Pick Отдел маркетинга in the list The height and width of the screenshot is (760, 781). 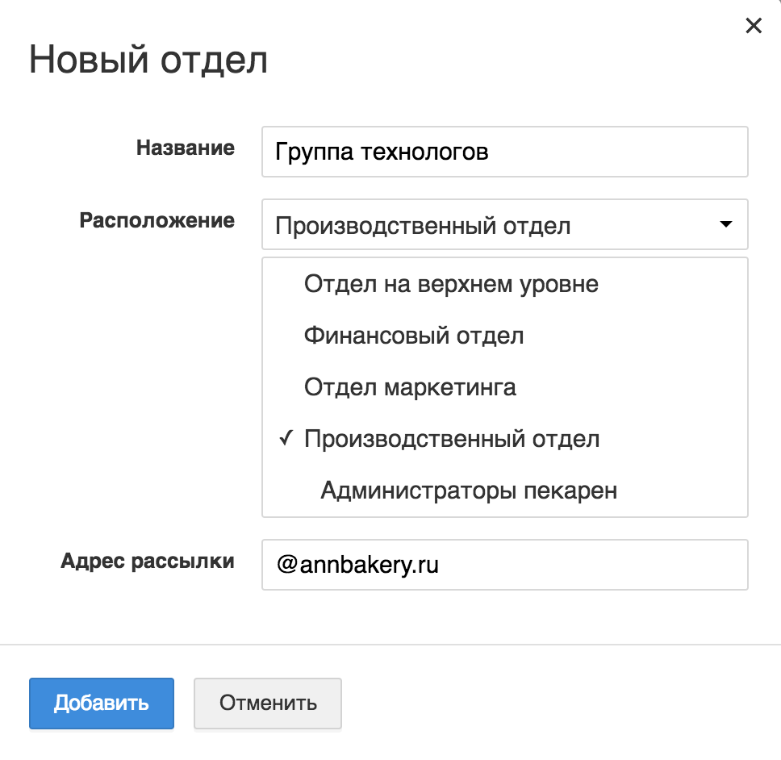(410, 387)
